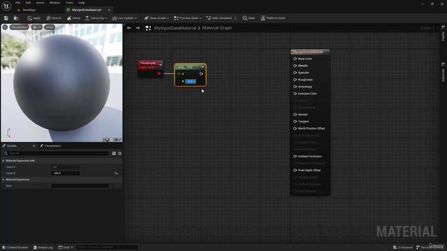This screenshot has width=447, height=251.
Task: Open the Window menu
Action: [x=54, y=3]
